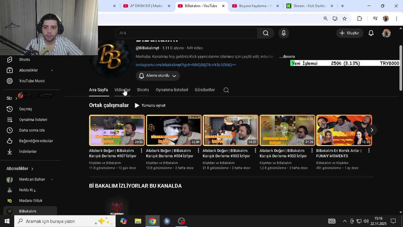This screenshot has height=227, width=403.
Task: Switch to Boşuna Kaydırma browser tab
Action: [x=255, y=6]
